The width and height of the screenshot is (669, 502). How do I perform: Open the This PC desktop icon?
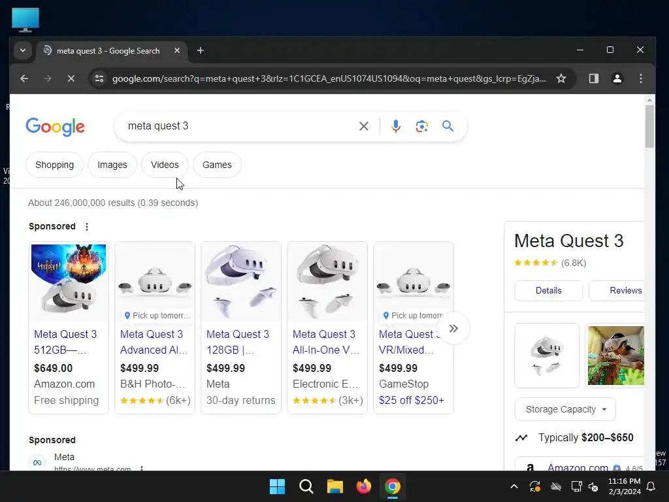(x=25, y=20)
